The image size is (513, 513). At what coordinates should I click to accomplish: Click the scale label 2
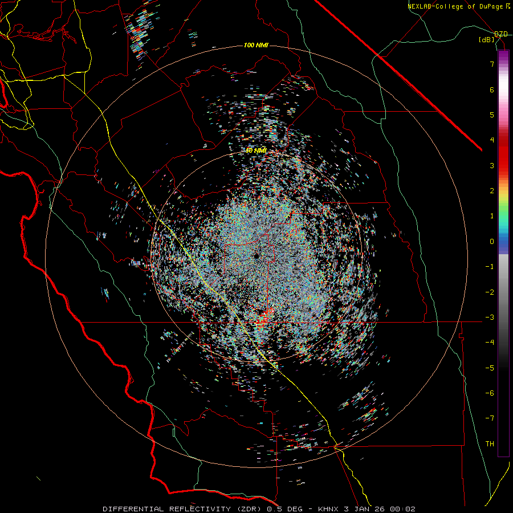pyautogui.click(x=492, y=191)
